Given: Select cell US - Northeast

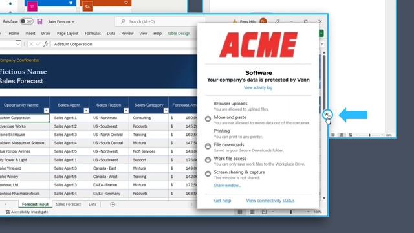Looking at the screenshot, I should point(109,118).
